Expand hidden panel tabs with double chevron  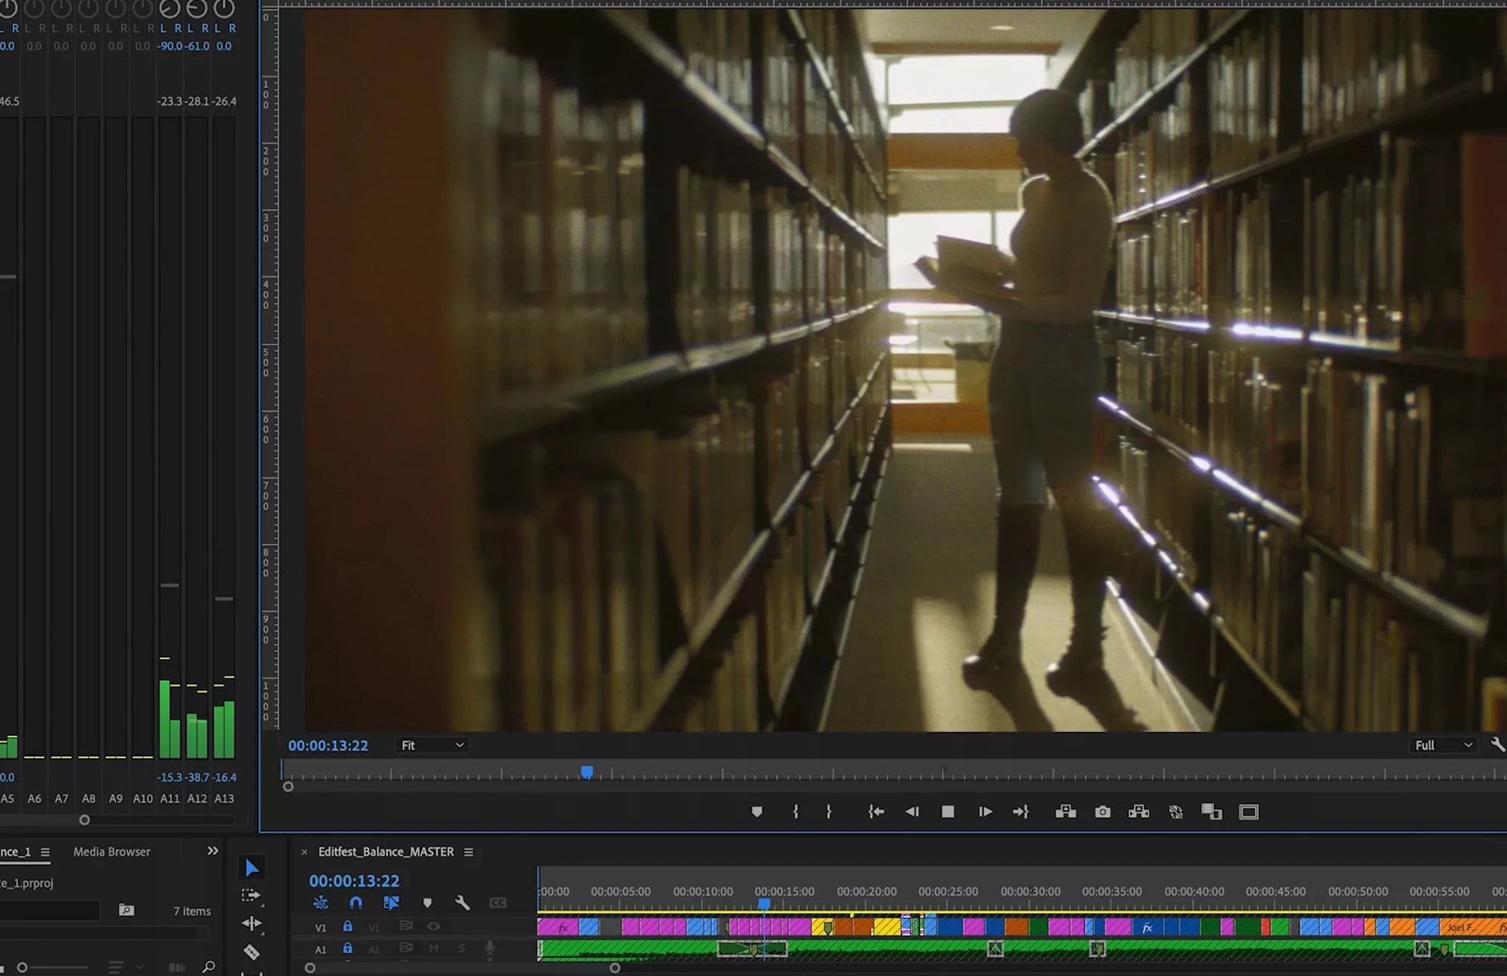click(212, 851)
